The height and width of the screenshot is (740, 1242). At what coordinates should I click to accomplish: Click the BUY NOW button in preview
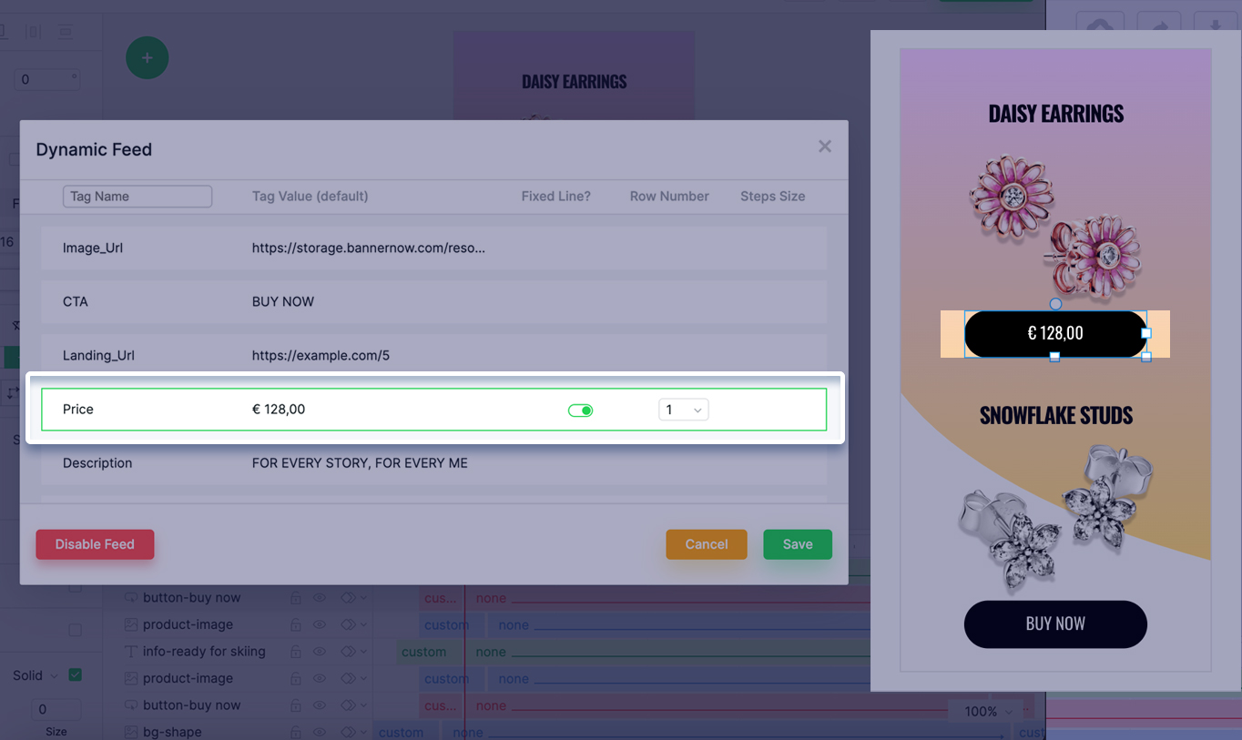(x=1055, y=624)
